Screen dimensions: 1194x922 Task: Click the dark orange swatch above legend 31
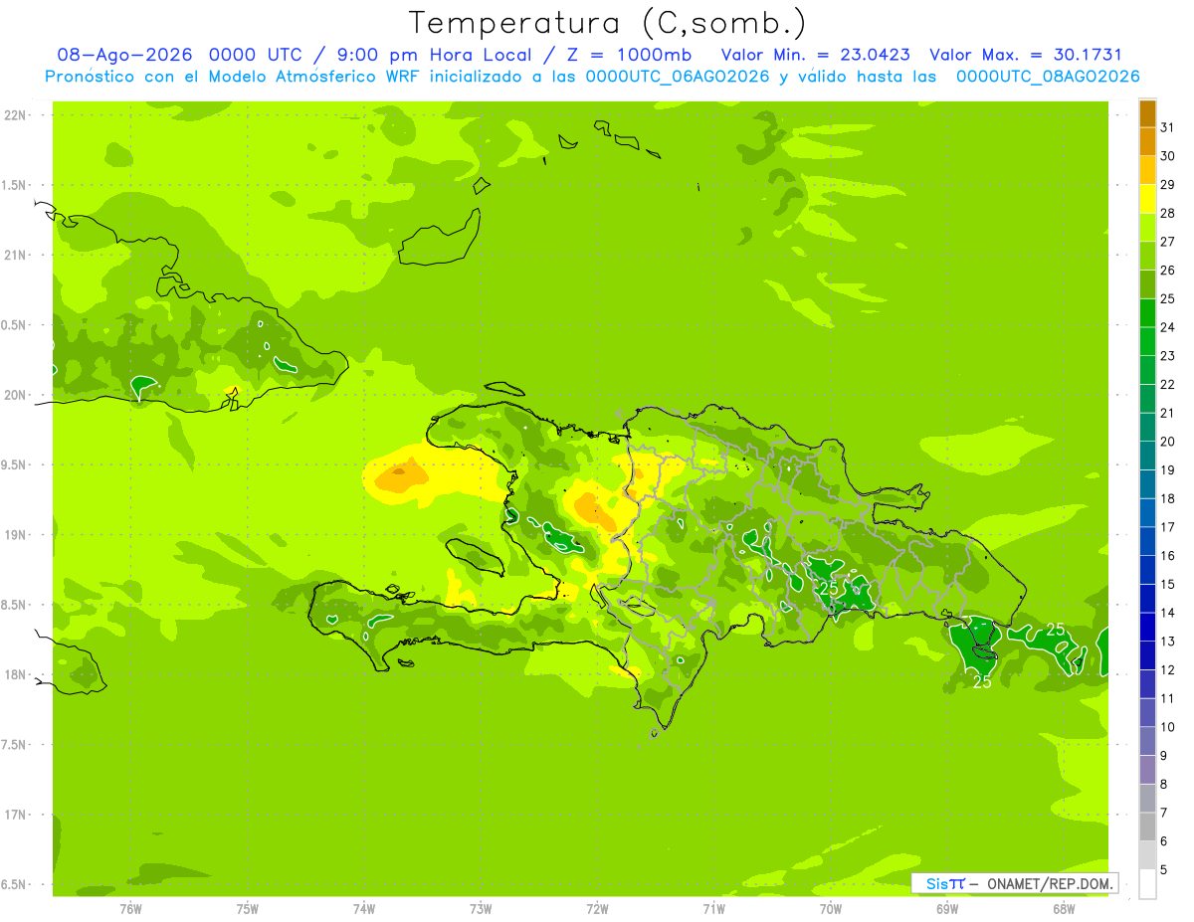(x=1147, y=113)
